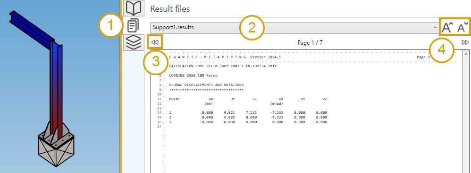
Task: Click 'CALCULATION CODE RCC-M June 2007' line
Action: pos(223,66)
